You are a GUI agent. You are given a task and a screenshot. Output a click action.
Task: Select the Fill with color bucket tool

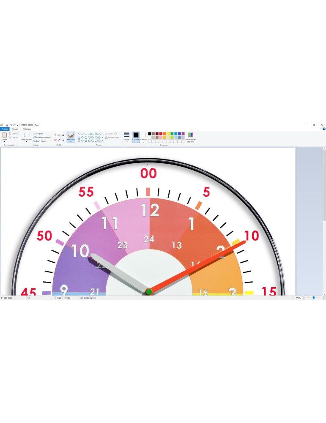[x=59, y=135]
